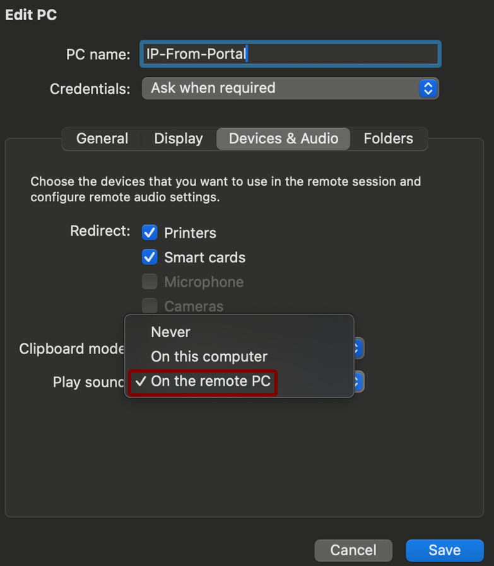Click Save to apply PC settings
Image resolution: width=494 pixels, height=566 pixels.
[444, 550]
